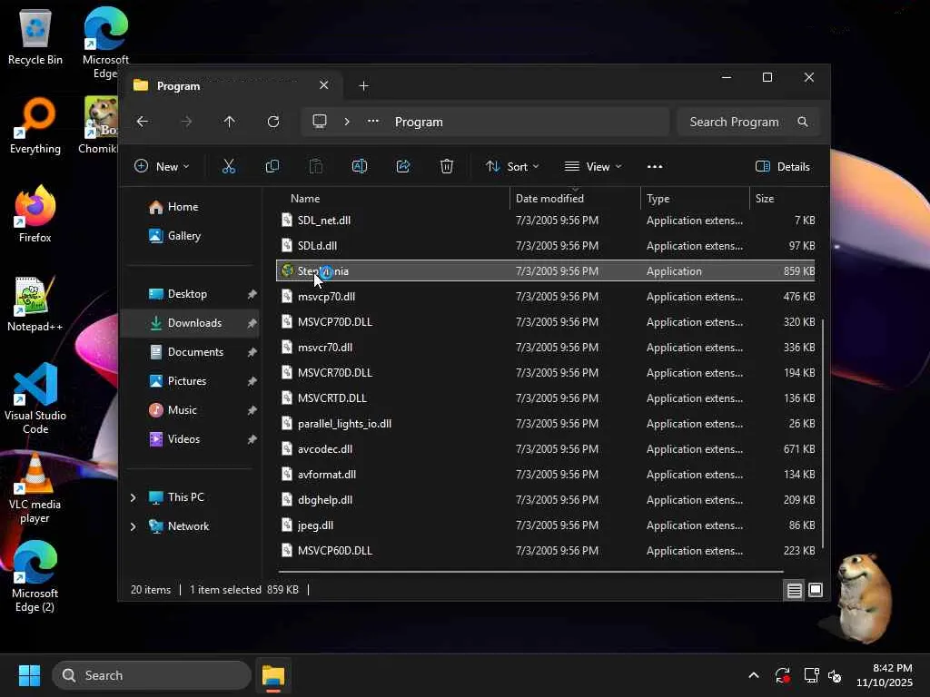Navigate back with the back arrow
The image size is (930, 697).
coord(143,122)
